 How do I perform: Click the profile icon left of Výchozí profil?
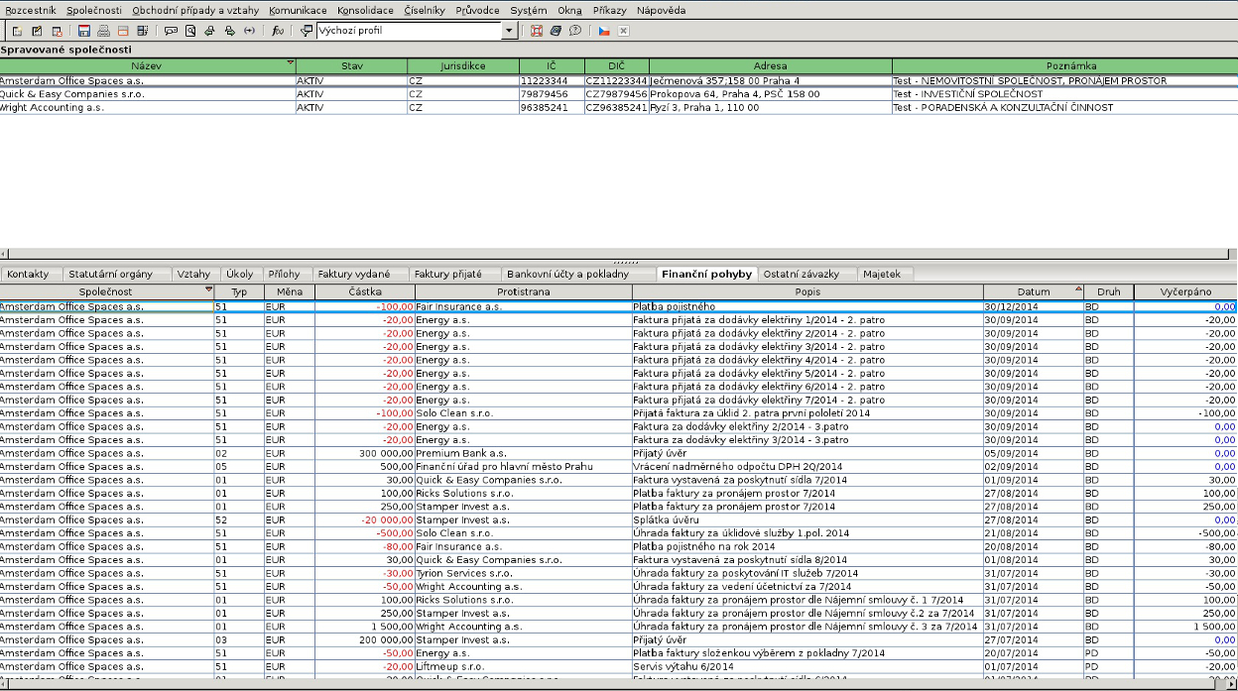307,31
